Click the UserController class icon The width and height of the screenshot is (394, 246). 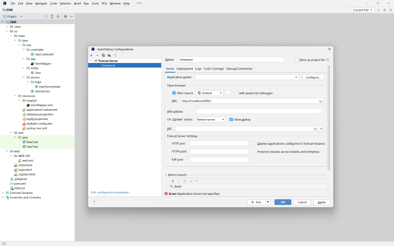coord(32,54)
